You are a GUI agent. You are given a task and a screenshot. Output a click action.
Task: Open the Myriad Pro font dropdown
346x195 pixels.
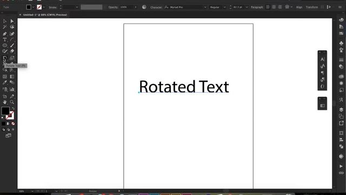205,7
